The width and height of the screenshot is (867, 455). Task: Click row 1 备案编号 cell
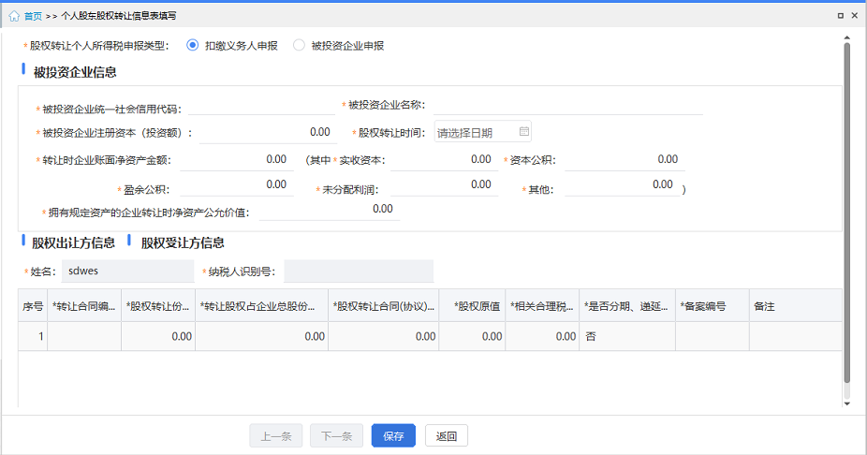pyautogui.click(x=713, y=336)
